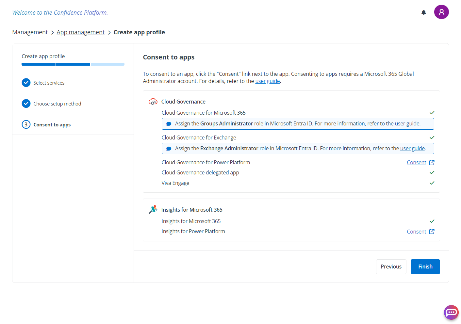This screenshot has height=324, width=461.
Task: Click the completed checkmark on Choose setup method step
Action: (26, 104)
